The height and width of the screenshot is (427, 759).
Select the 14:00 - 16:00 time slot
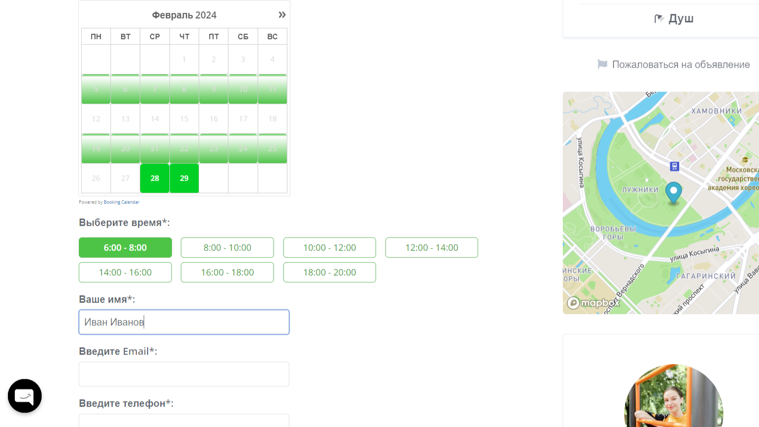point(125,272)
